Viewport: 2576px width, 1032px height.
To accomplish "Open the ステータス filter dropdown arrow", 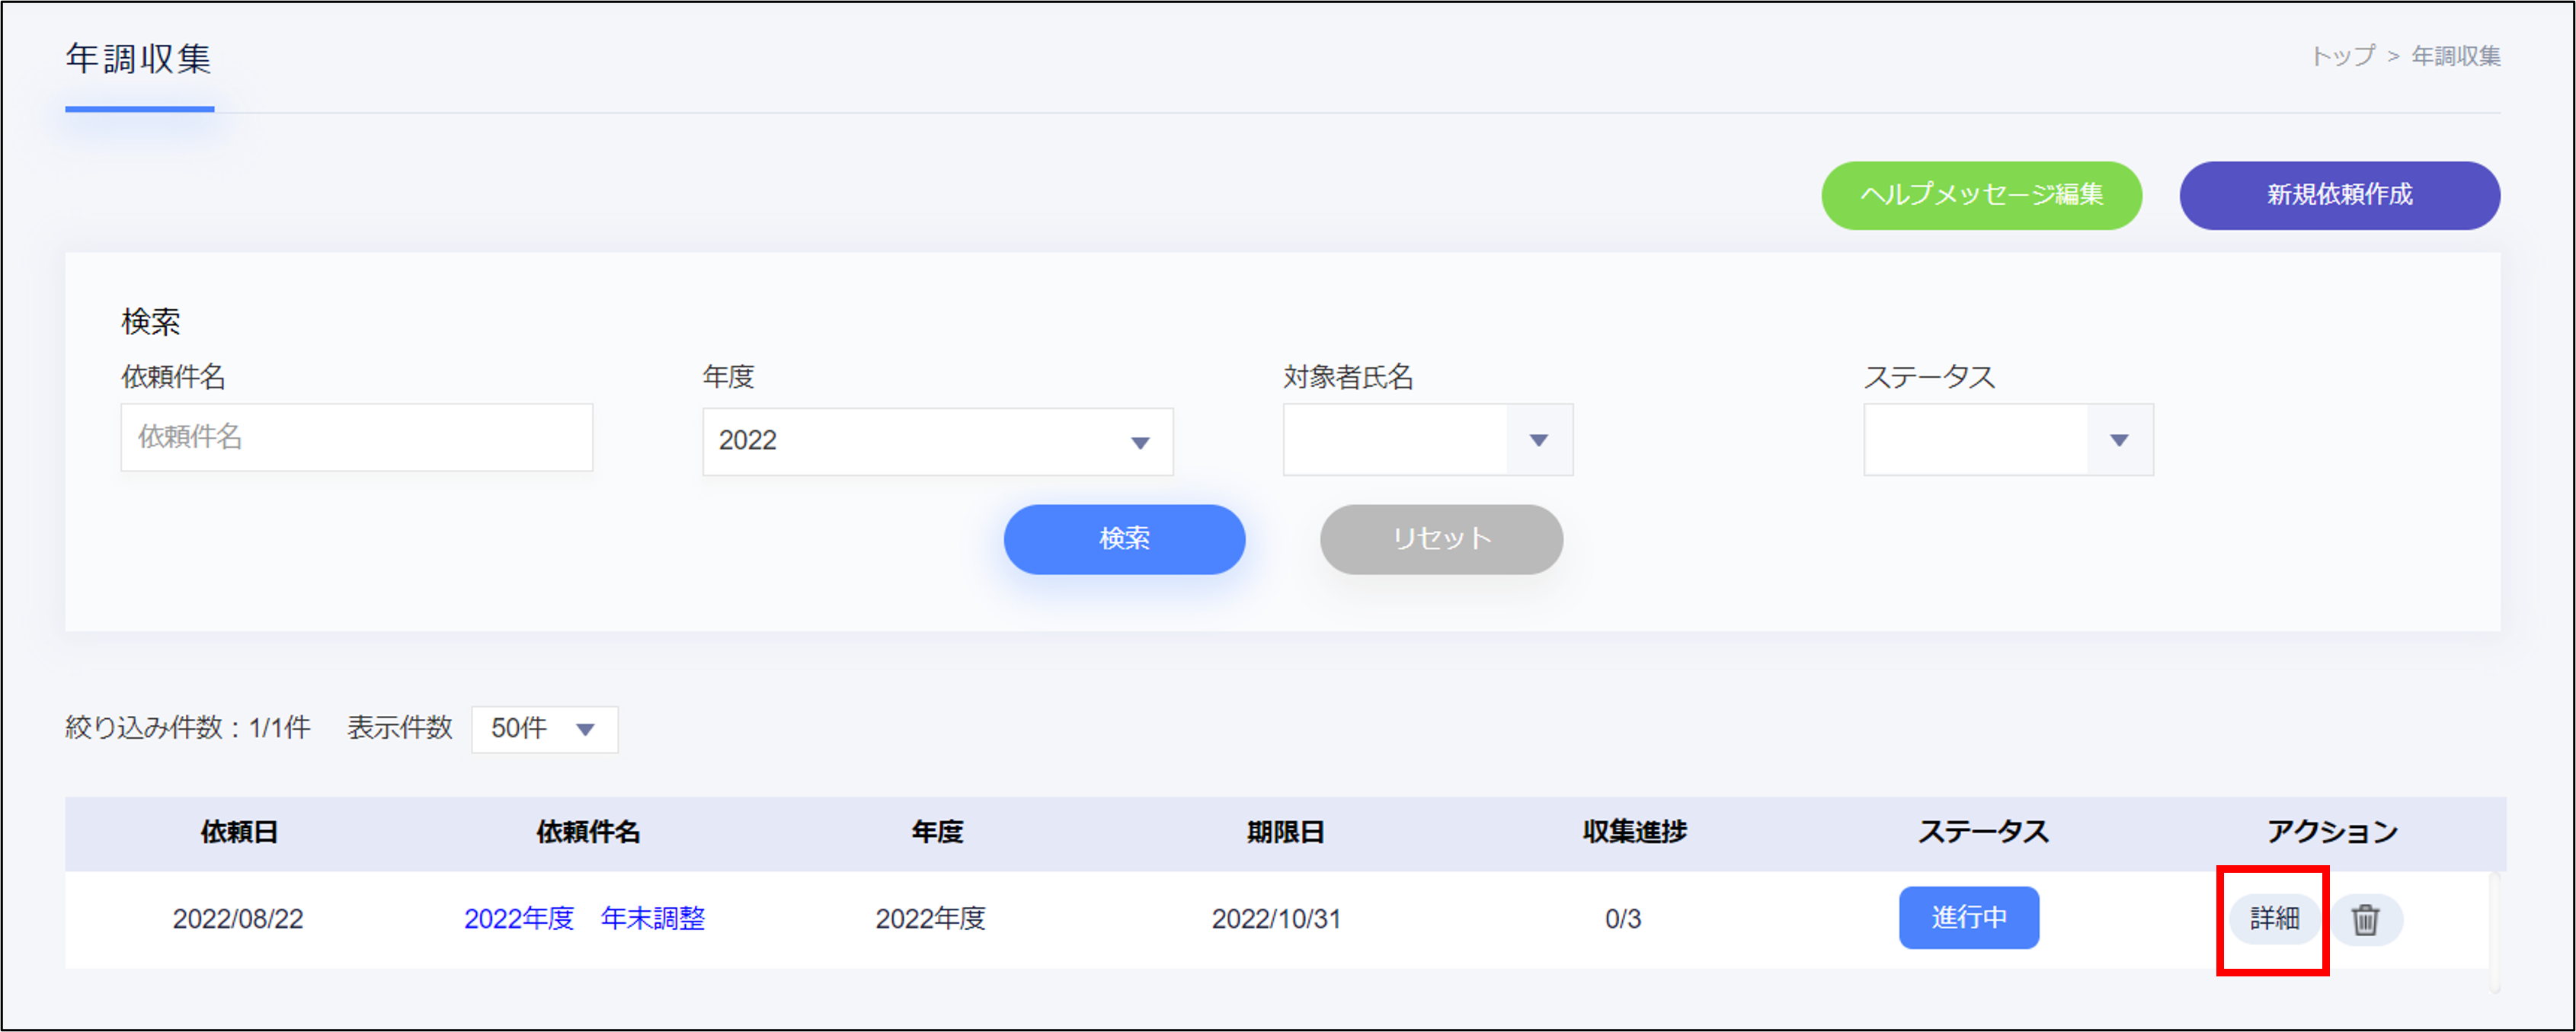I will 2119,440.
